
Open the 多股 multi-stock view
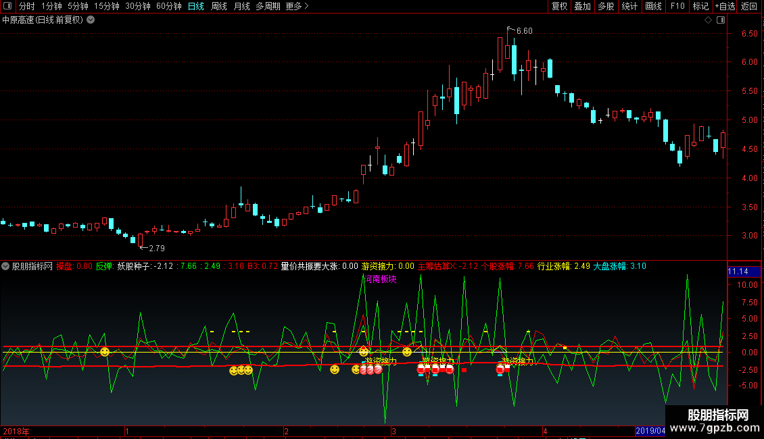click(x=606, y=6)
